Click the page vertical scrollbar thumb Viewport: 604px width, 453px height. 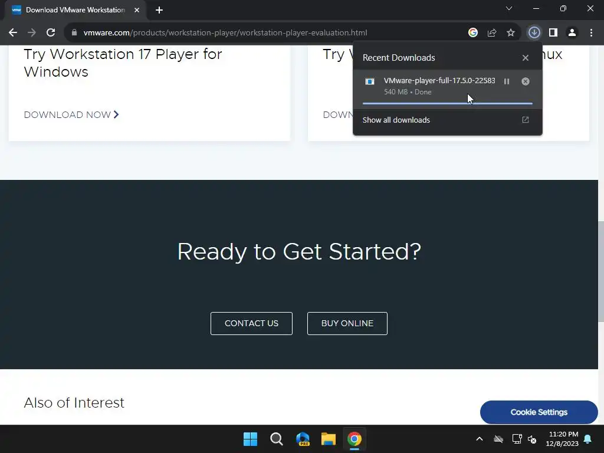point(600,271)
